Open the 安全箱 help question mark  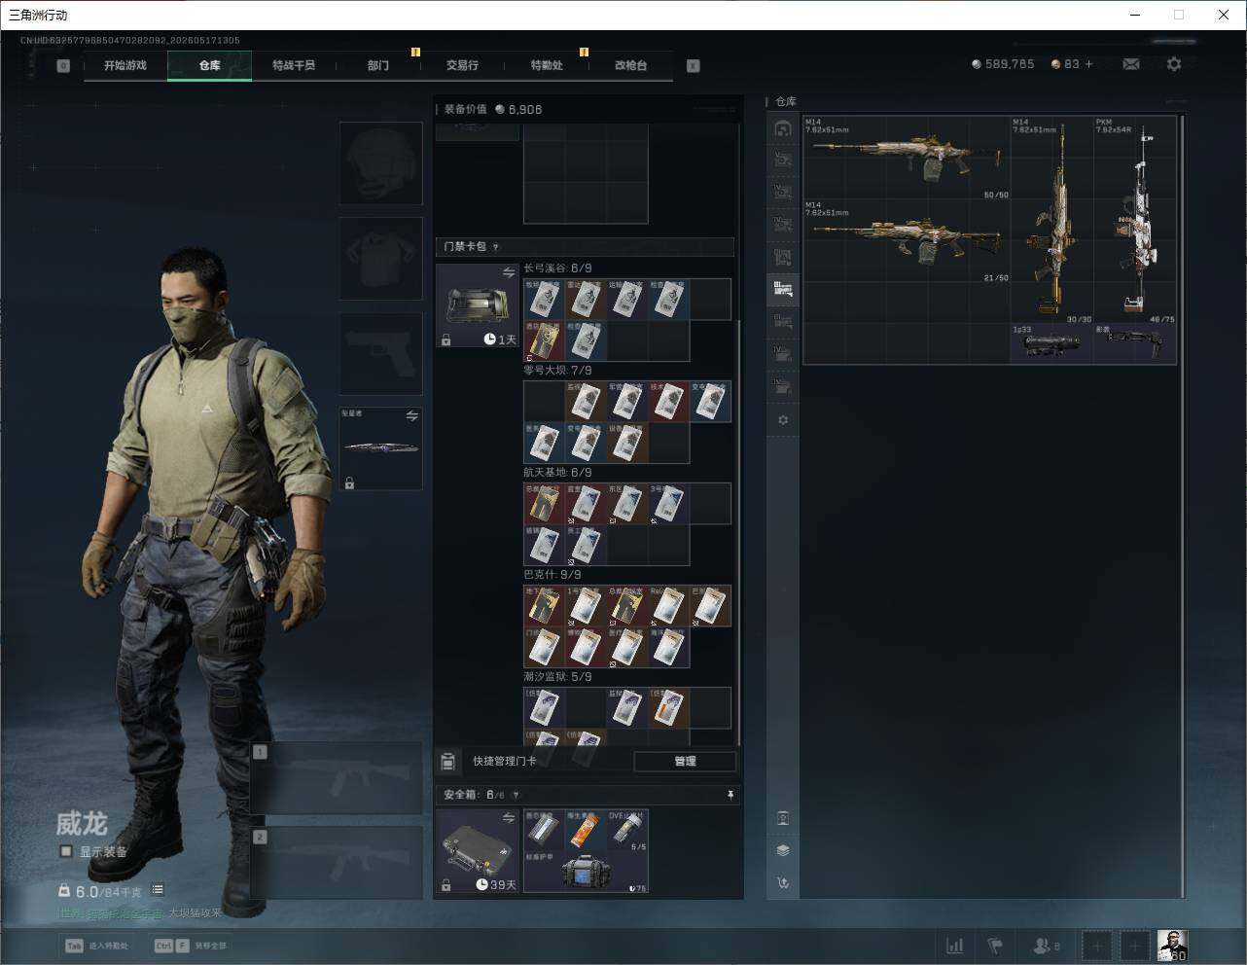[x=516, y=795]
